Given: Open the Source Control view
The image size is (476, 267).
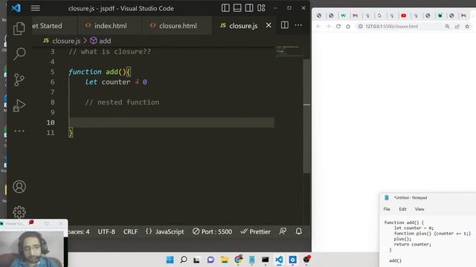Looking at the screenshot, I should pos(19,80).
